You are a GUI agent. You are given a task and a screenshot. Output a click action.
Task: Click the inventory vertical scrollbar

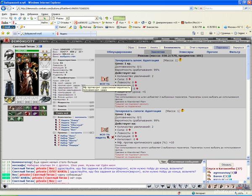coord(248,101)
